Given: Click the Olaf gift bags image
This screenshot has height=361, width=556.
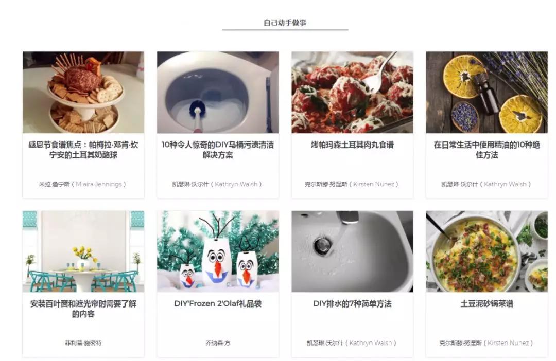Looking at the screenshot, I should pyautogui.click(x=218, y=251).
